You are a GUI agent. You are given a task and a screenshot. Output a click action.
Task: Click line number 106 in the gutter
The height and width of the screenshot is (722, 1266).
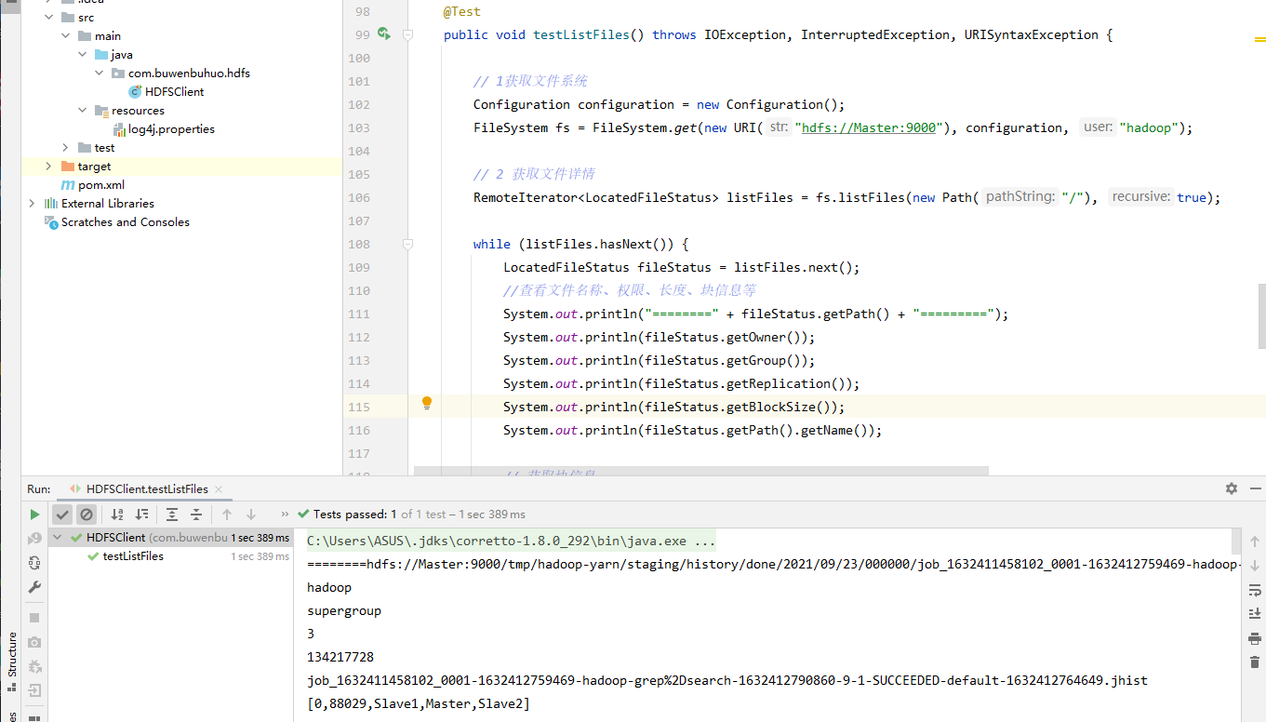pyautogui.click(x=358, y=197)
